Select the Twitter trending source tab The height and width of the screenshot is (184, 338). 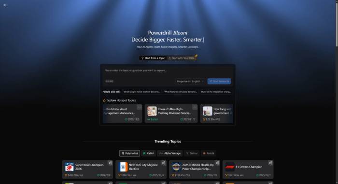(192, 153)
